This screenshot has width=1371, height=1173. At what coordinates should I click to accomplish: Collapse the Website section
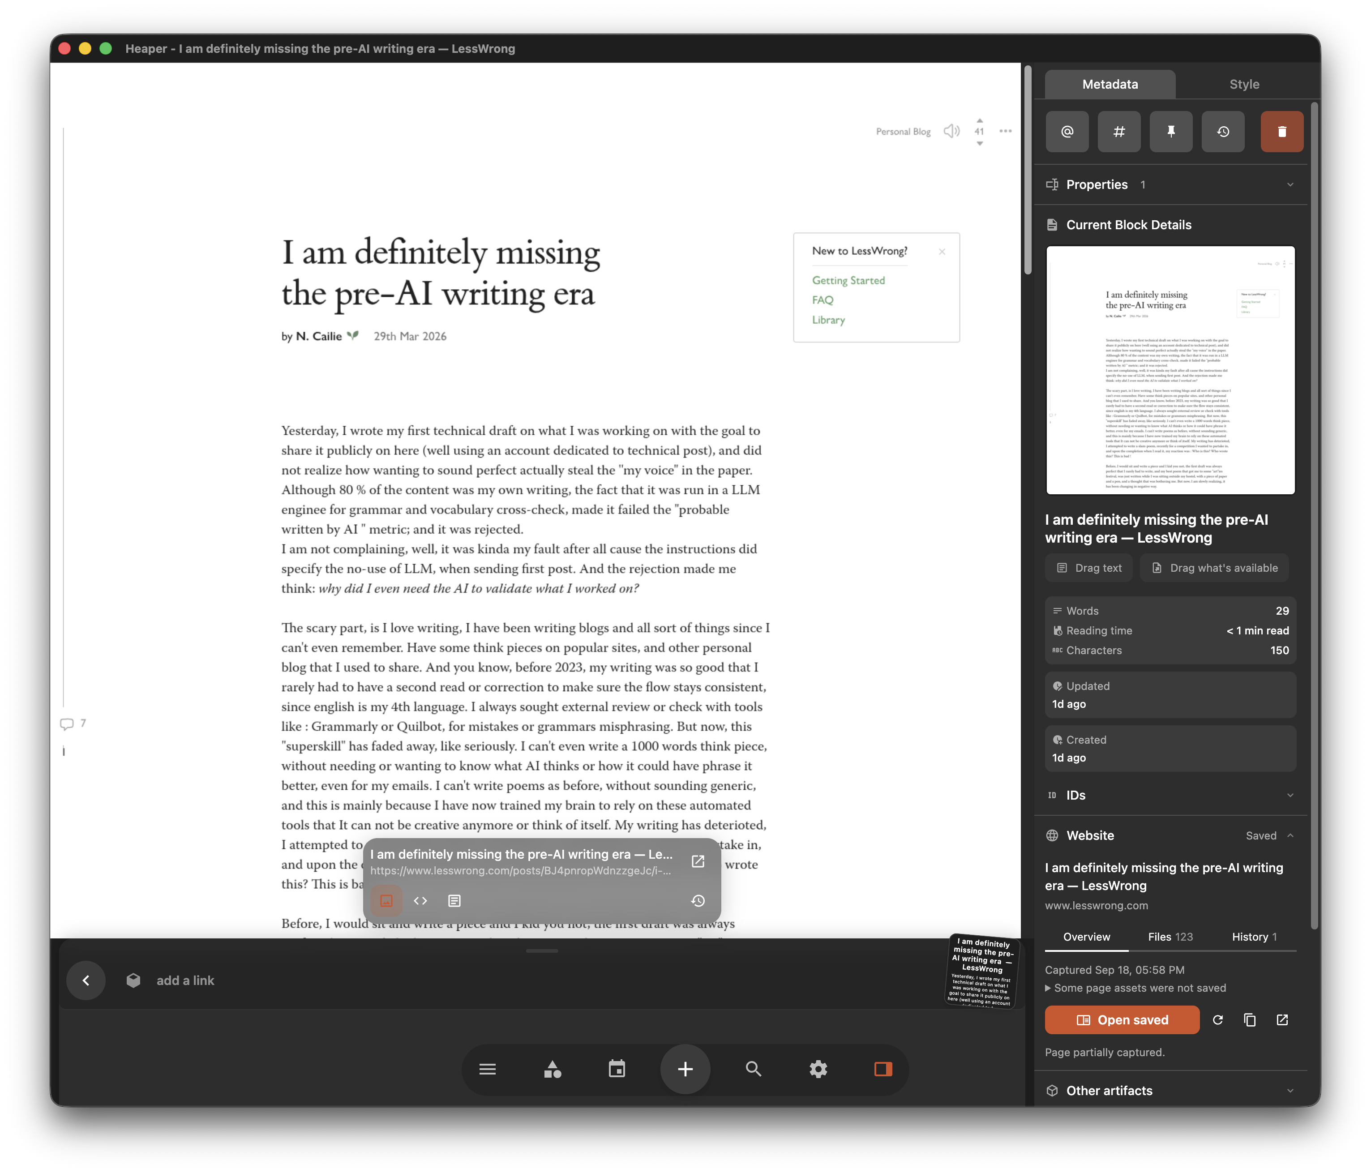(1170, 835)
